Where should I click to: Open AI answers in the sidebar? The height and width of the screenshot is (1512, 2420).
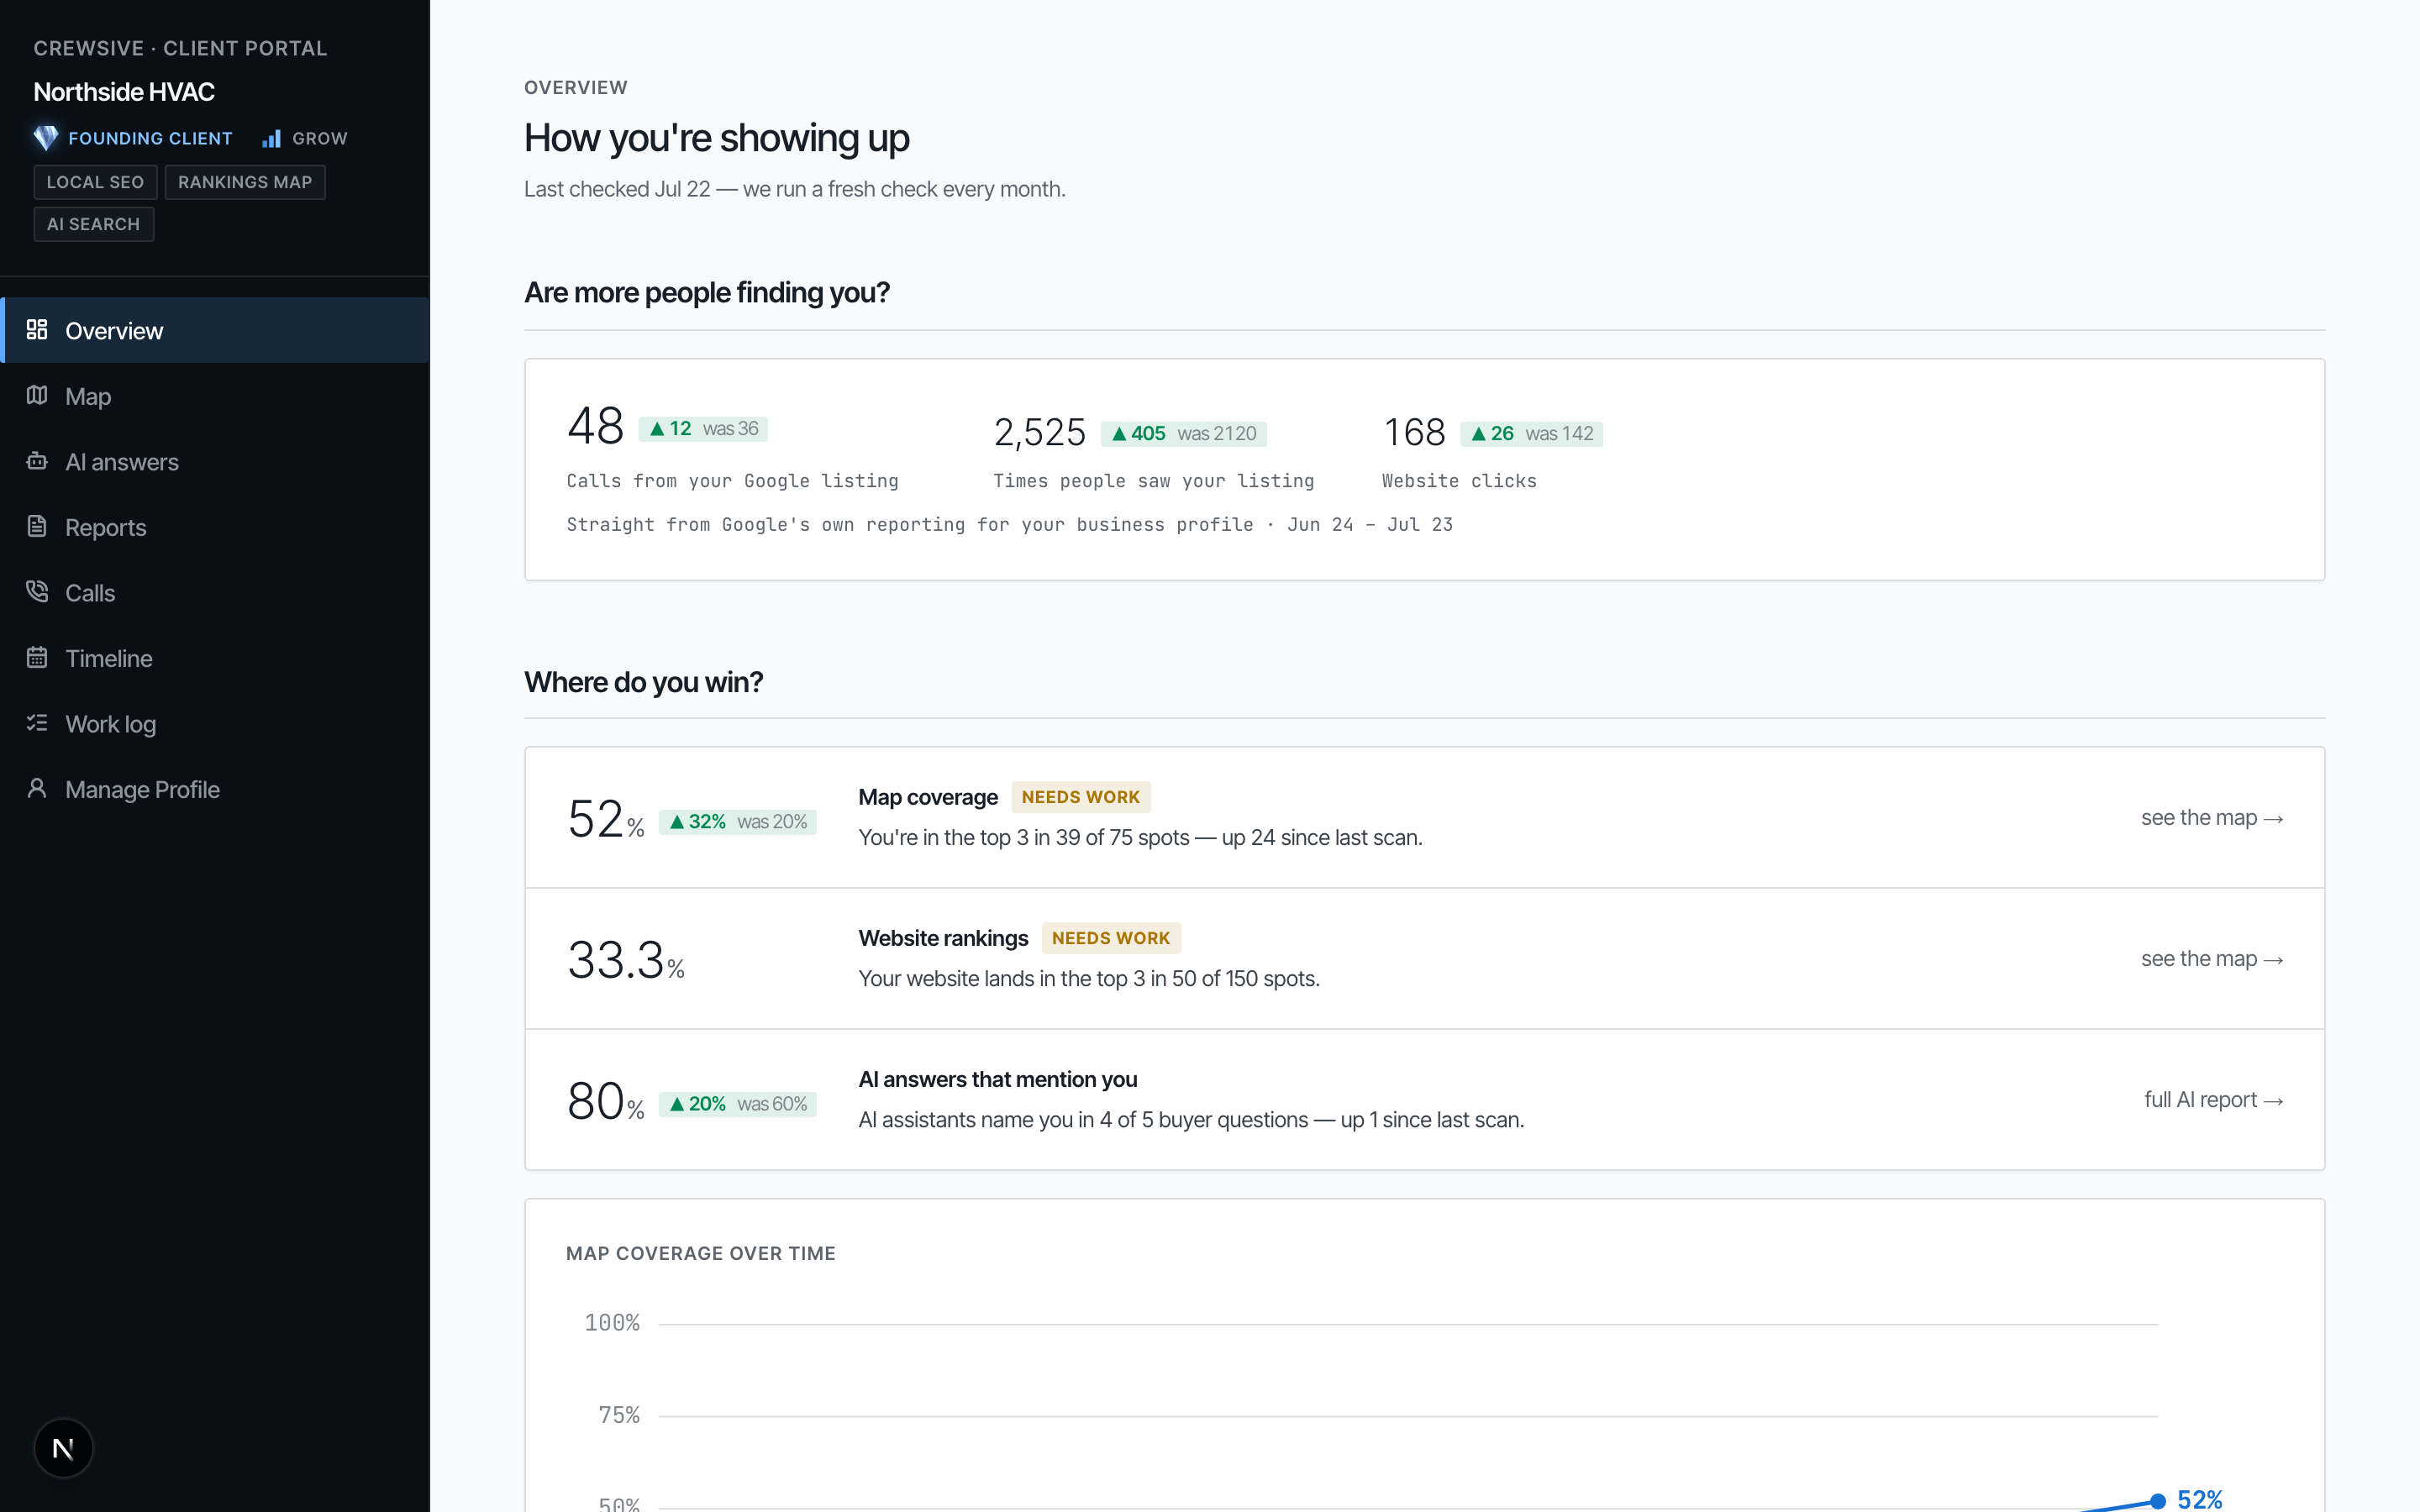tap(215, 462)
